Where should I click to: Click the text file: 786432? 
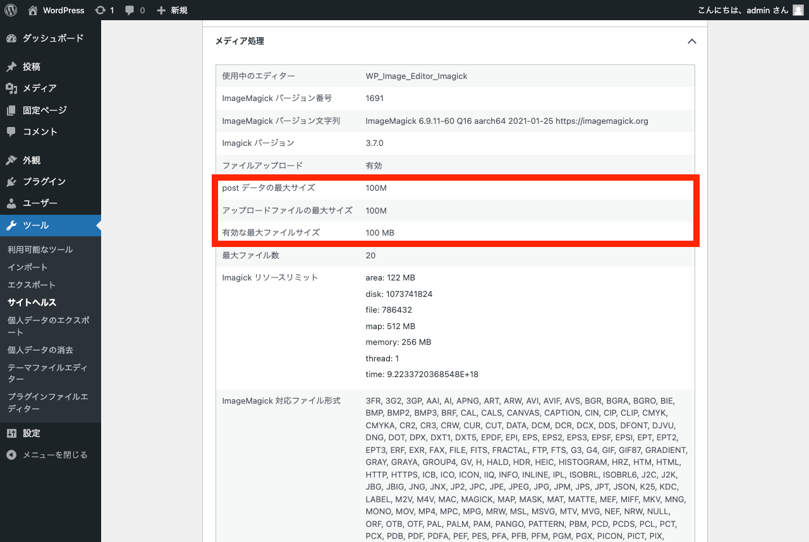click(389, 310)
